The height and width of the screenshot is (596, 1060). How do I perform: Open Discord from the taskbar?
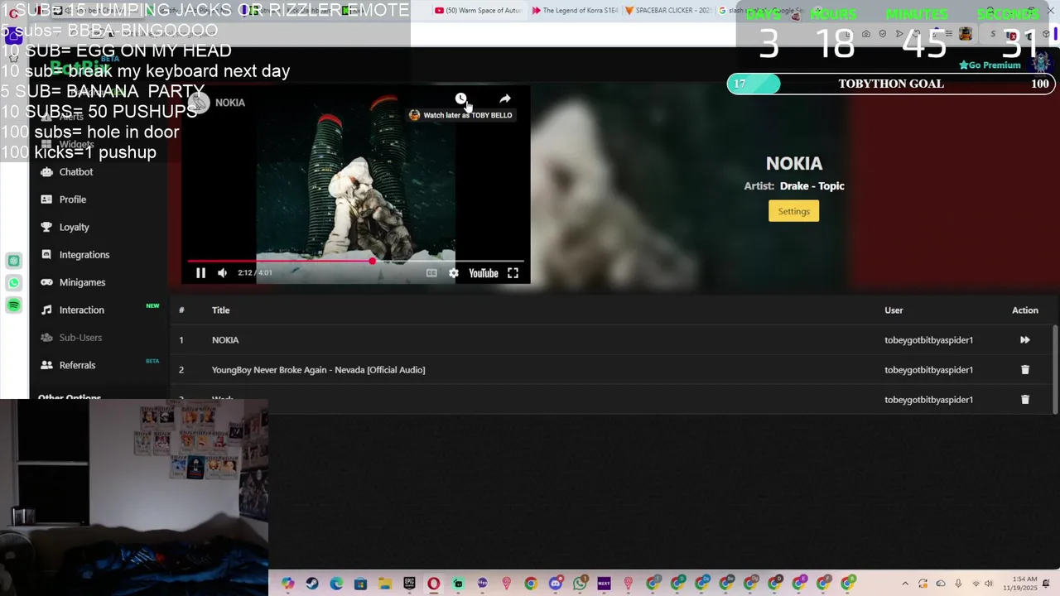click(x=556, y=584)
